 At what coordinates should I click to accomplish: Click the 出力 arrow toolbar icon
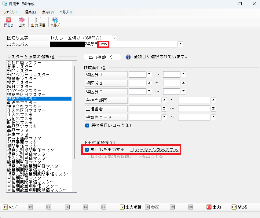[22, 20]
